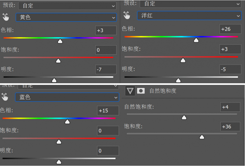
Task: Open the 洋红 color channel dropdown
Action: [x=189, y=16]
